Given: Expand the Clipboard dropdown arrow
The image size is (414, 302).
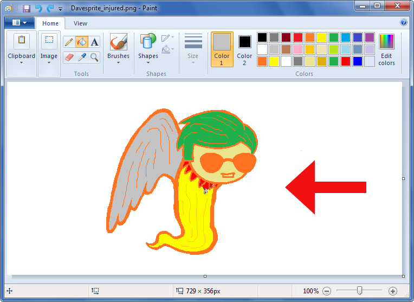Looking at the screenshot, I should pos(21,62).
